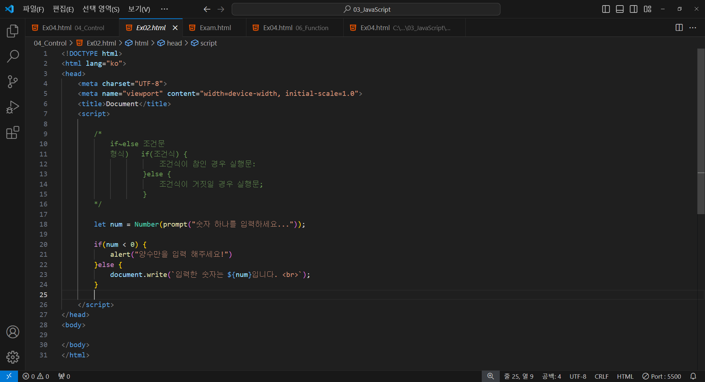705x382 pixels.
Task: Open notifications bell in status bar
Action: pyautogui.click(x=693, y=376)
